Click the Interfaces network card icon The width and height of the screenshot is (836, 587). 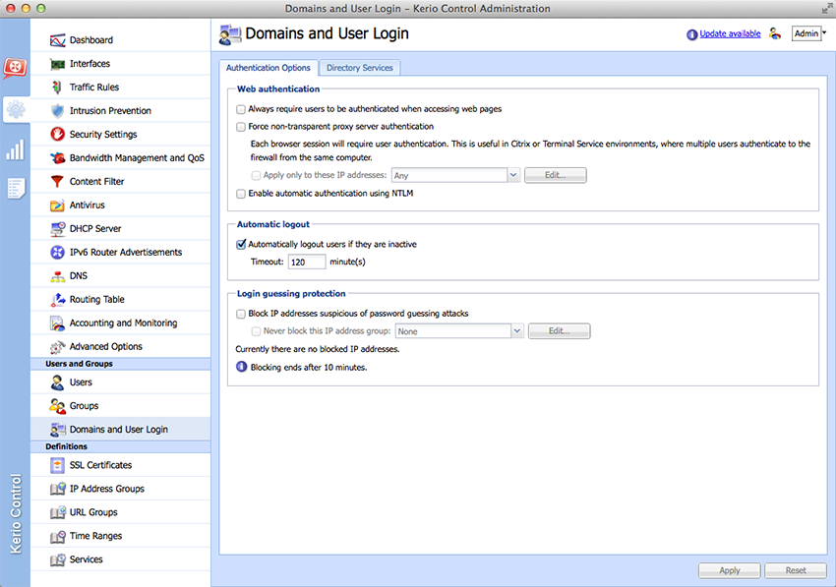57,64
